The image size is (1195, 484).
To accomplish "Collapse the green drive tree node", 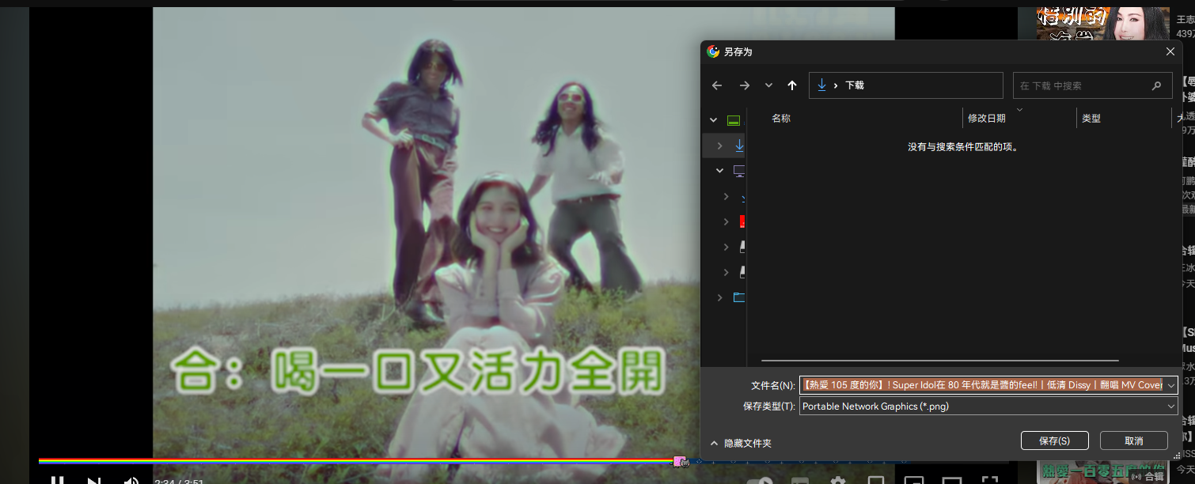I will pyautogui.click(x=713, y=120).
